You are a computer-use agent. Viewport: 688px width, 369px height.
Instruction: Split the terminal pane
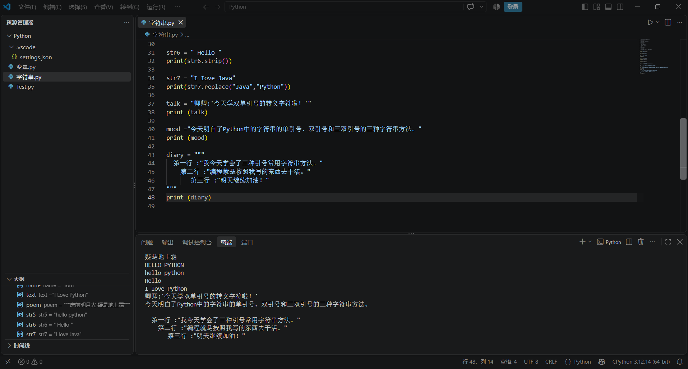[629, 242]
